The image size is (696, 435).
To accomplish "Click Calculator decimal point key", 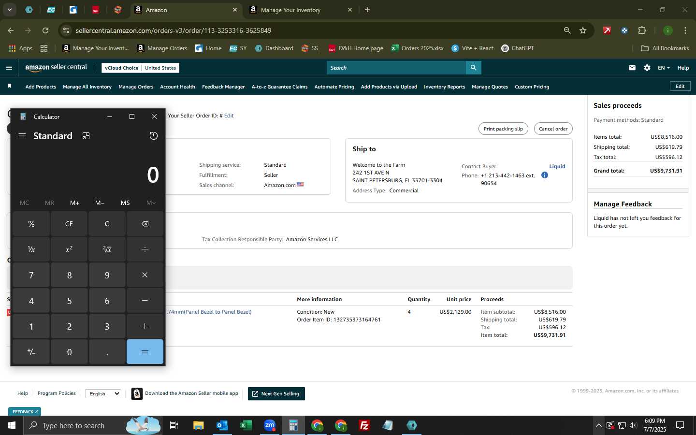I will point(107,352).
